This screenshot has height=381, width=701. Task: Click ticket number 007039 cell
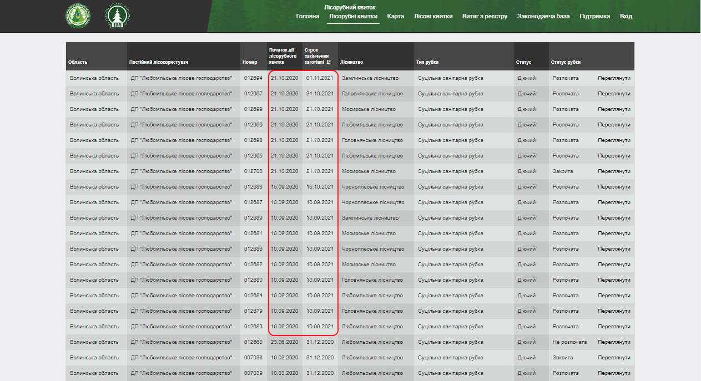point(253,373)
